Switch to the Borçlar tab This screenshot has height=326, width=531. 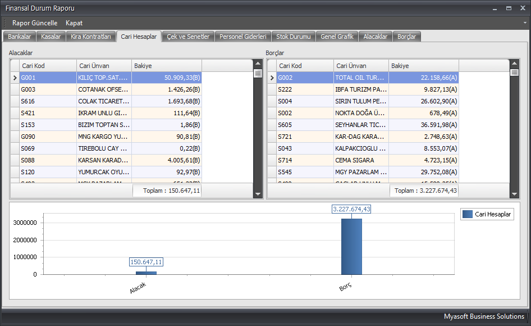407,37
